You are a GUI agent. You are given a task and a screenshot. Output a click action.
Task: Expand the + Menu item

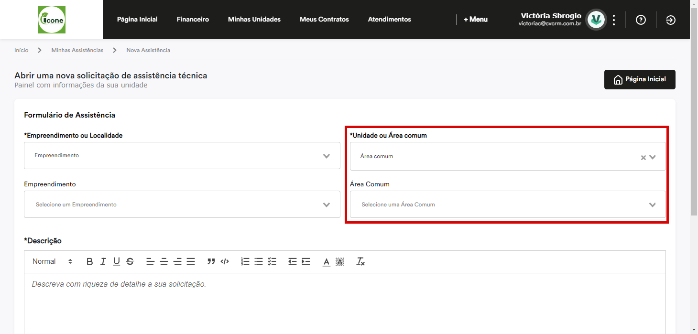point(476,20)
